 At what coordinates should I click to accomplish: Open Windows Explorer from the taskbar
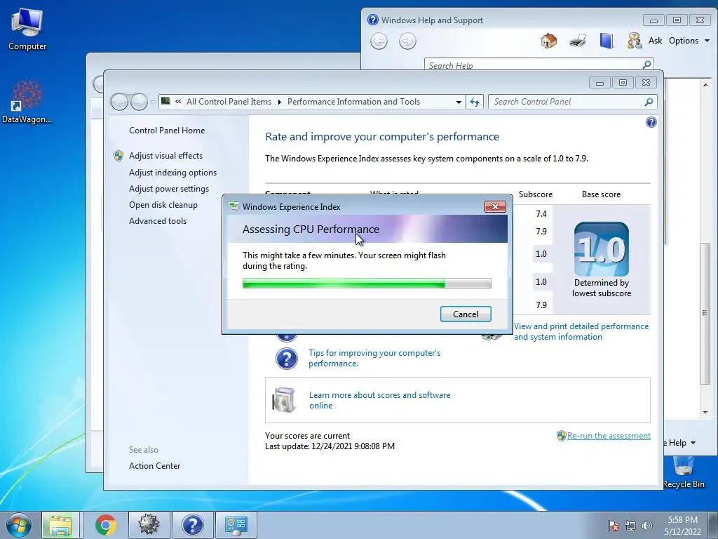point(61,525)
